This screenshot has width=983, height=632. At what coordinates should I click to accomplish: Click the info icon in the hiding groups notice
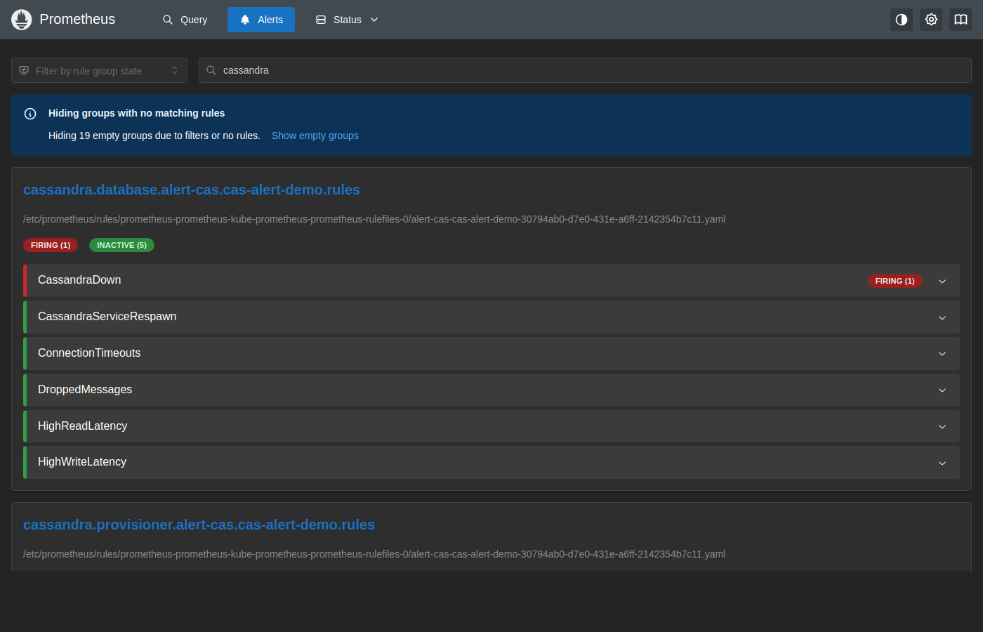[x=30, y=114]
